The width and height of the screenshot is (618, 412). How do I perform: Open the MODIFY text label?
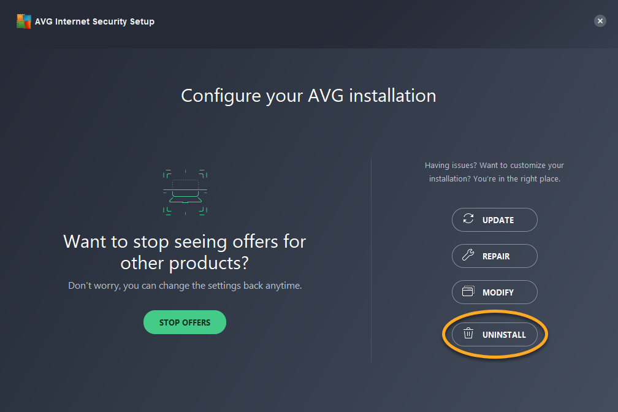[498, 292]
